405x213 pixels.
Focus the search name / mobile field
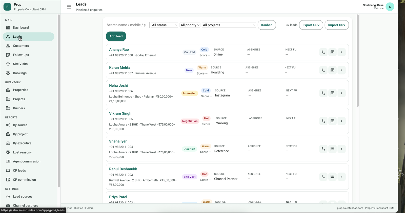tap(128, 25)
